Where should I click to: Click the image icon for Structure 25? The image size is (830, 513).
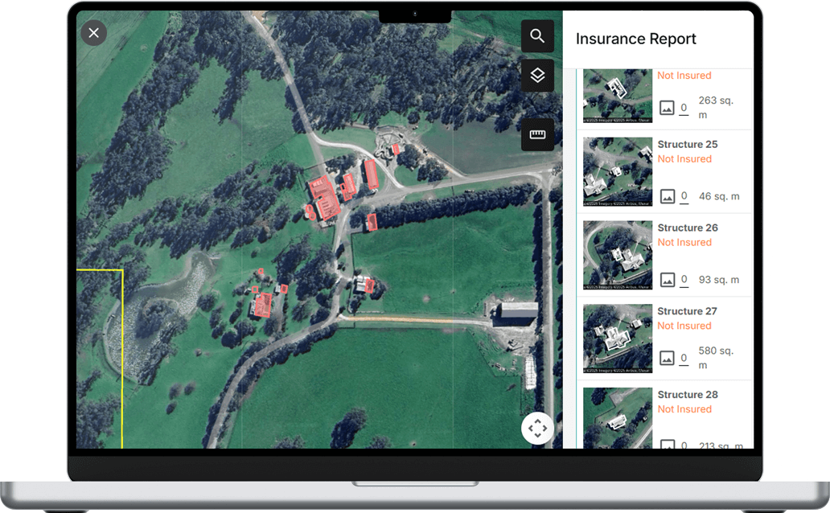[x=667, y=196]
